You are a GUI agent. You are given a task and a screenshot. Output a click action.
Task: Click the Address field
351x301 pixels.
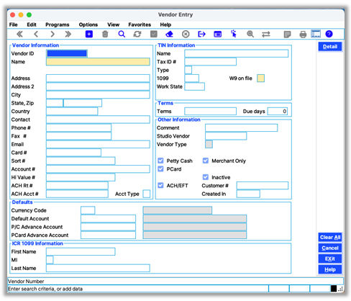coord(98,78)
